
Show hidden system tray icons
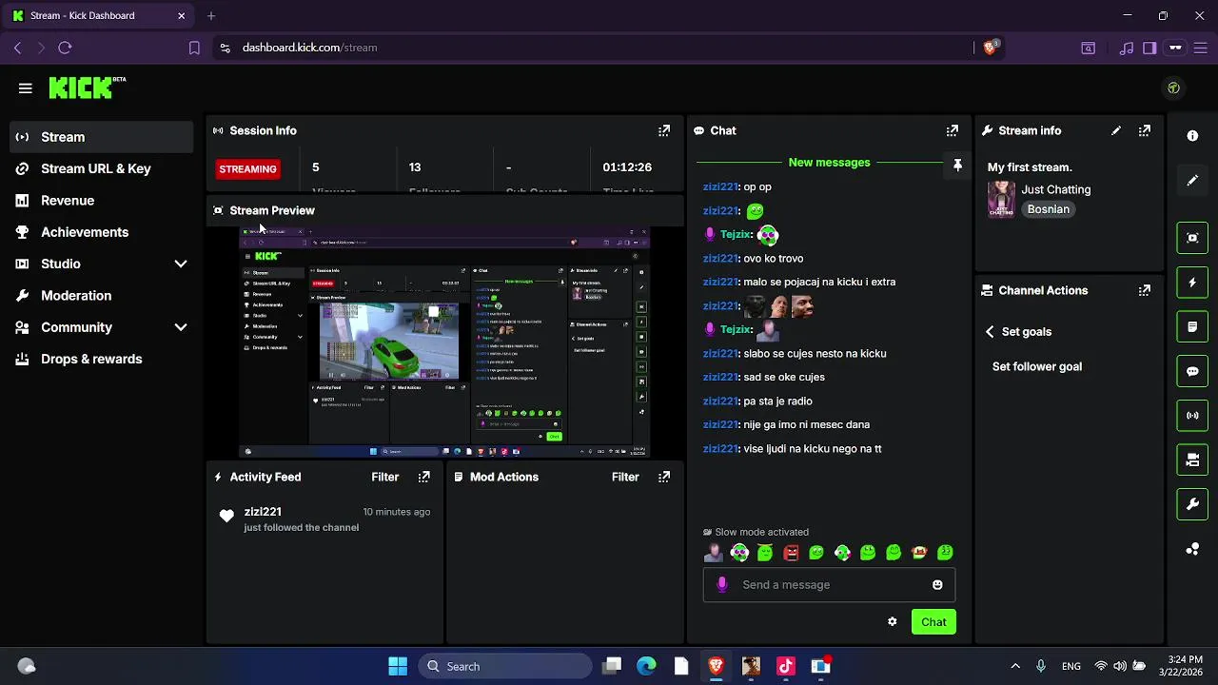click(x=1015, y=666)
